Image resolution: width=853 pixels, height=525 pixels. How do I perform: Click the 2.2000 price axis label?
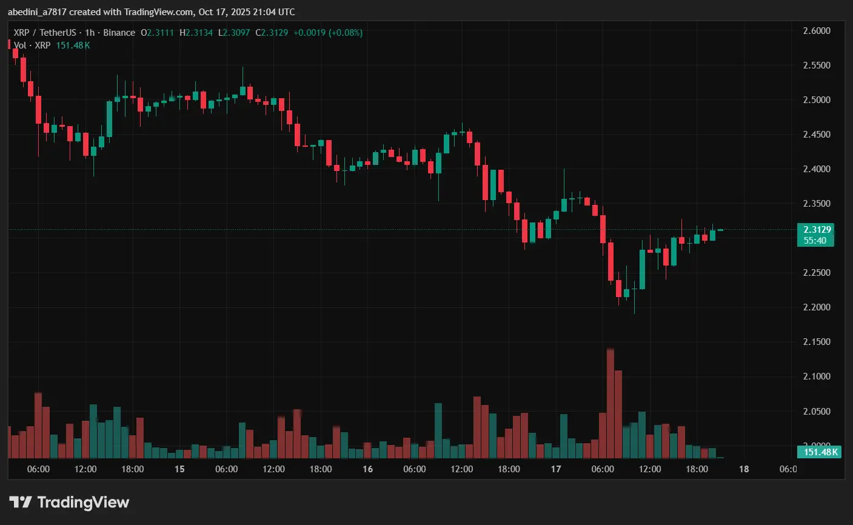(816, 307)
